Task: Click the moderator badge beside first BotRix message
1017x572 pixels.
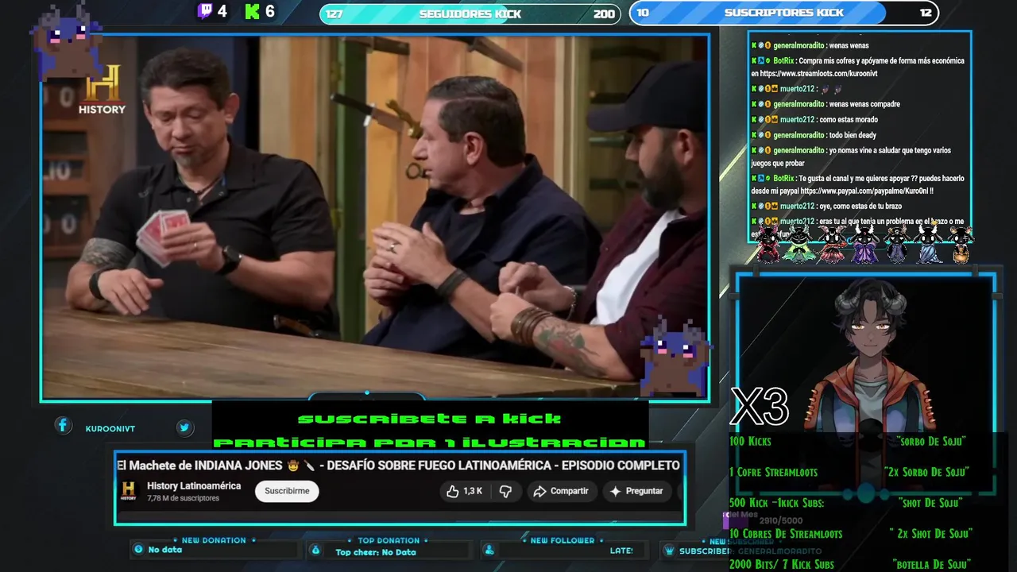Action: (x=761, y=60)
